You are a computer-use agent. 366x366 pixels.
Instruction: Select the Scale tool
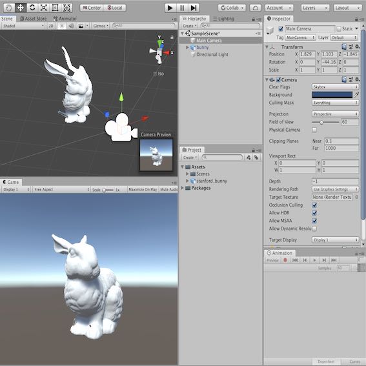point(44,8)
